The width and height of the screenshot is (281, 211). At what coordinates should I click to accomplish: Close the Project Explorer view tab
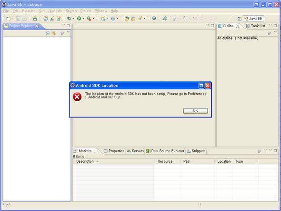point(37,26)
